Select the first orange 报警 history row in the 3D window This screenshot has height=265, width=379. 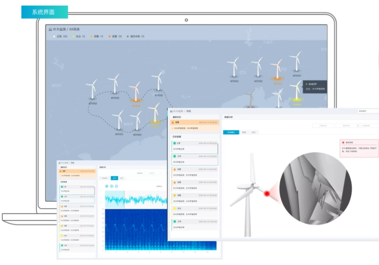[195, 172]
